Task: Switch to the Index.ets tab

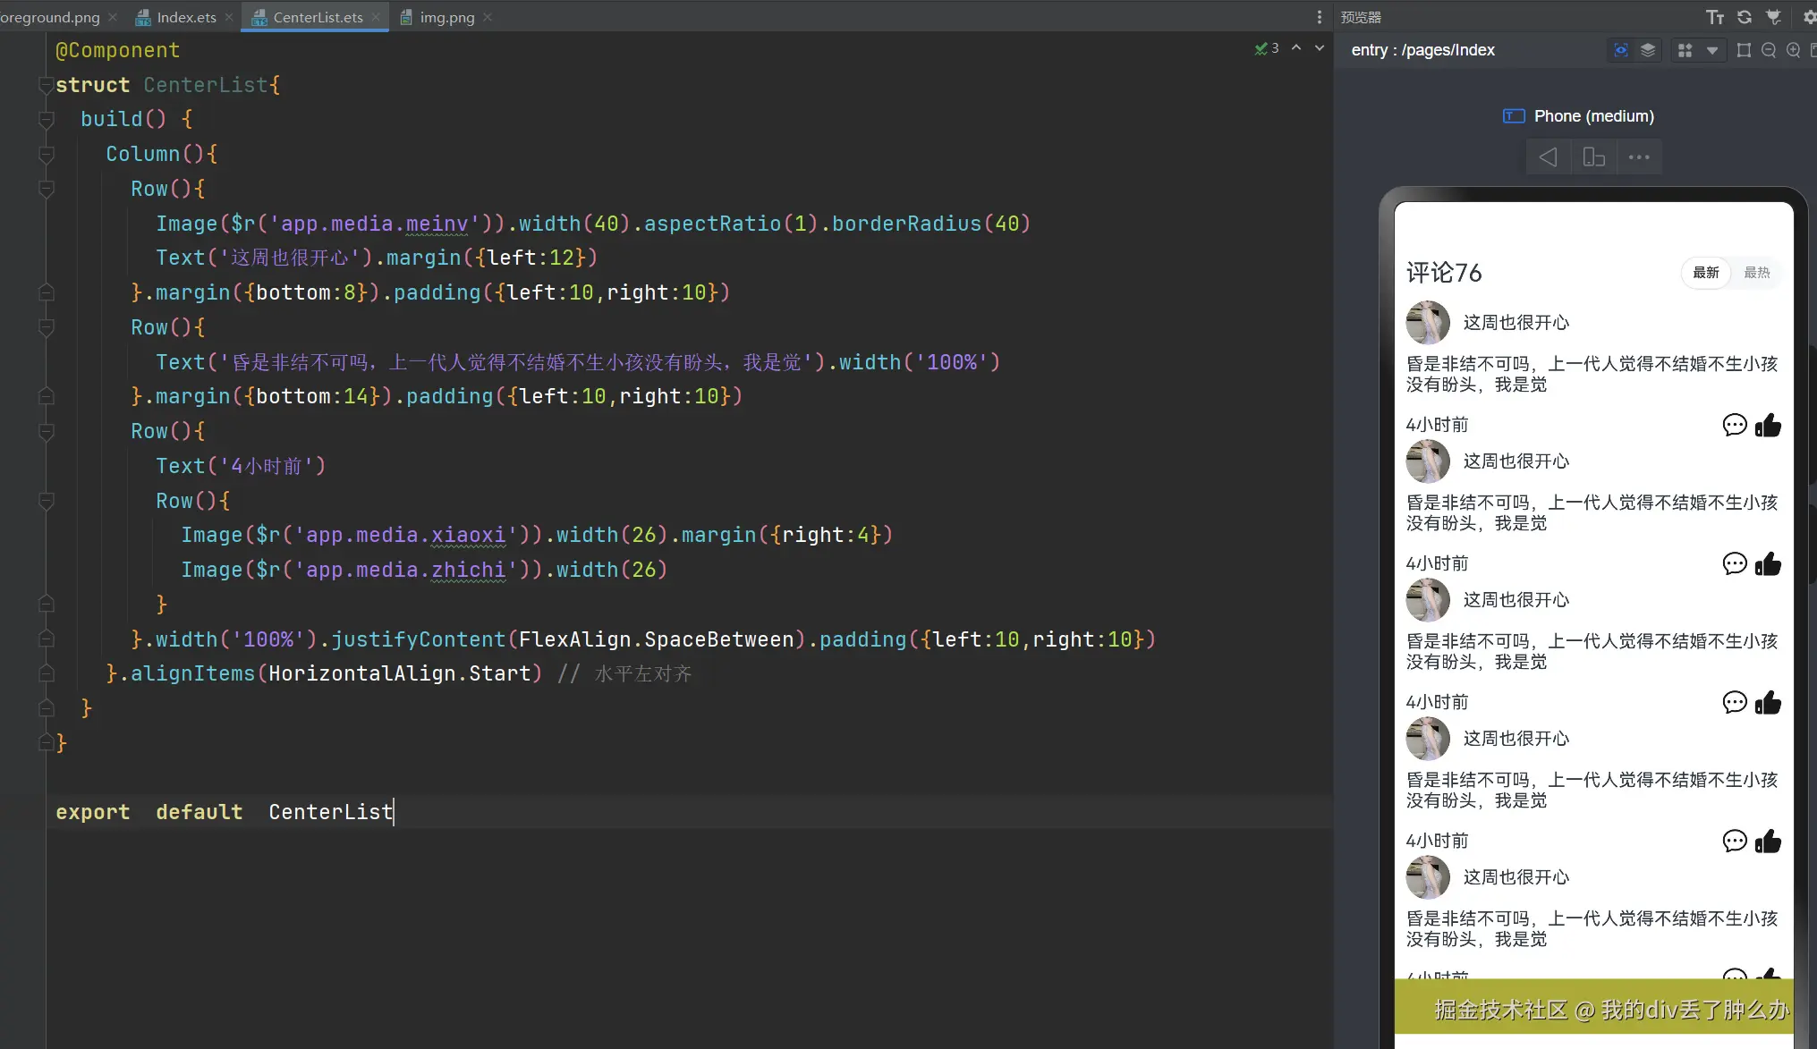Action: click(x=185, y=17)
